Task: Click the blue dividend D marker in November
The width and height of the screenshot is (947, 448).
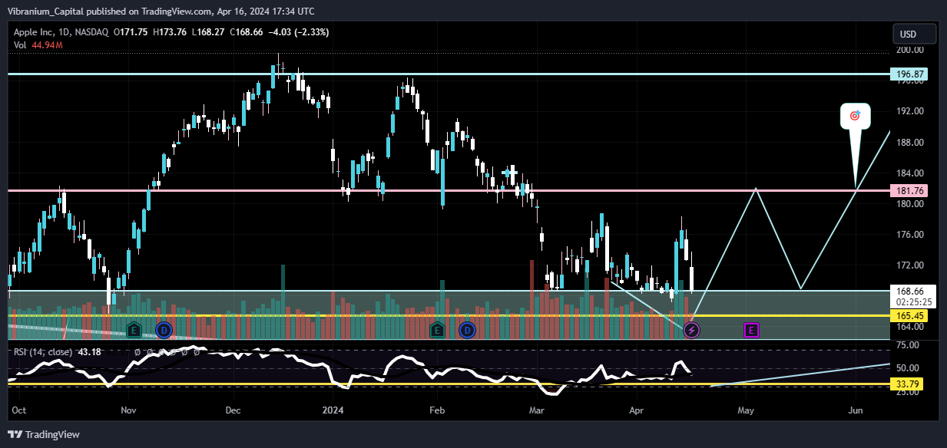Action: point(164,331)
